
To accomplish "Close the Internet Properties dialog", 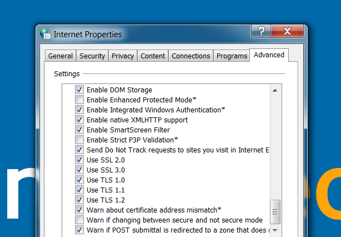I will tap(287, 31).
